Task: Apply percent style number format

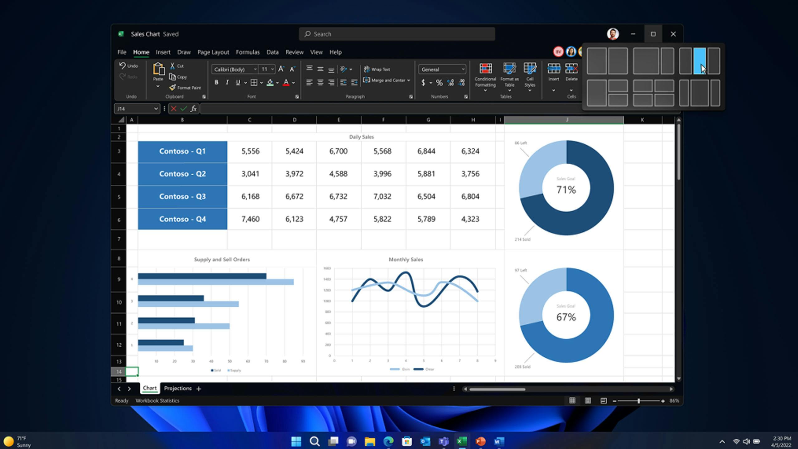Action: [439, 83]
